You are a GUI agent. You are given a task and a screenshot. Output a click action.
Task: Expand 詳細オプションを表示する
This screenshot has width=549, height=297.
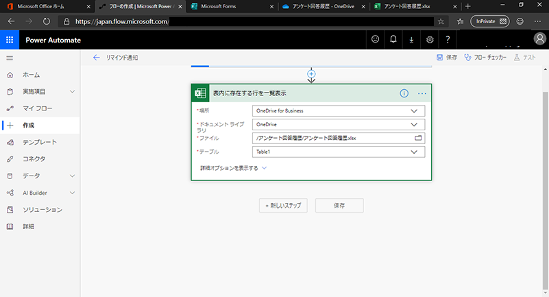tap(233, 168)
